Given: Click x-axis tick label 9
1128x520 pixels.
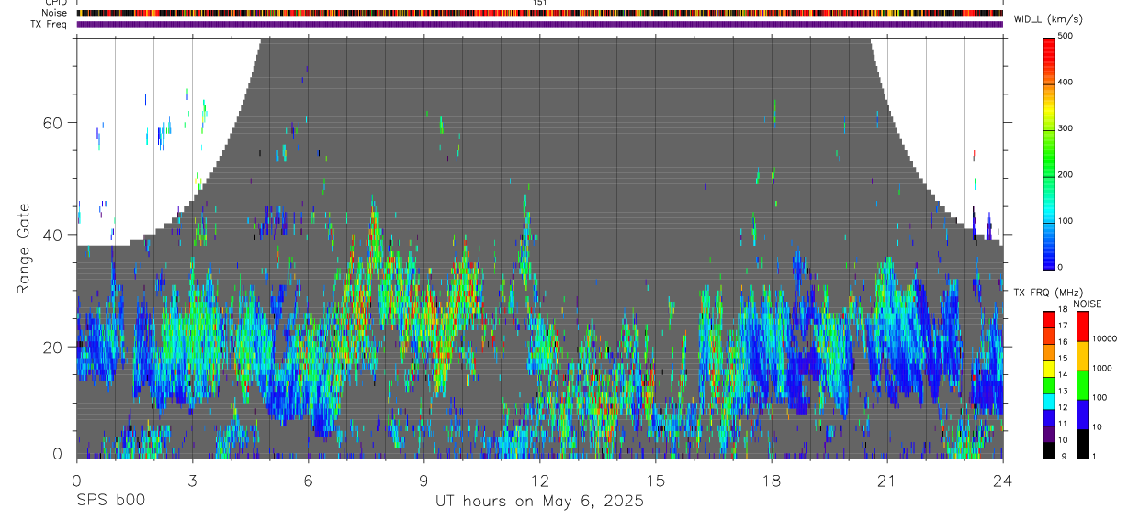Looking at the screenshot, I should 423,481.
